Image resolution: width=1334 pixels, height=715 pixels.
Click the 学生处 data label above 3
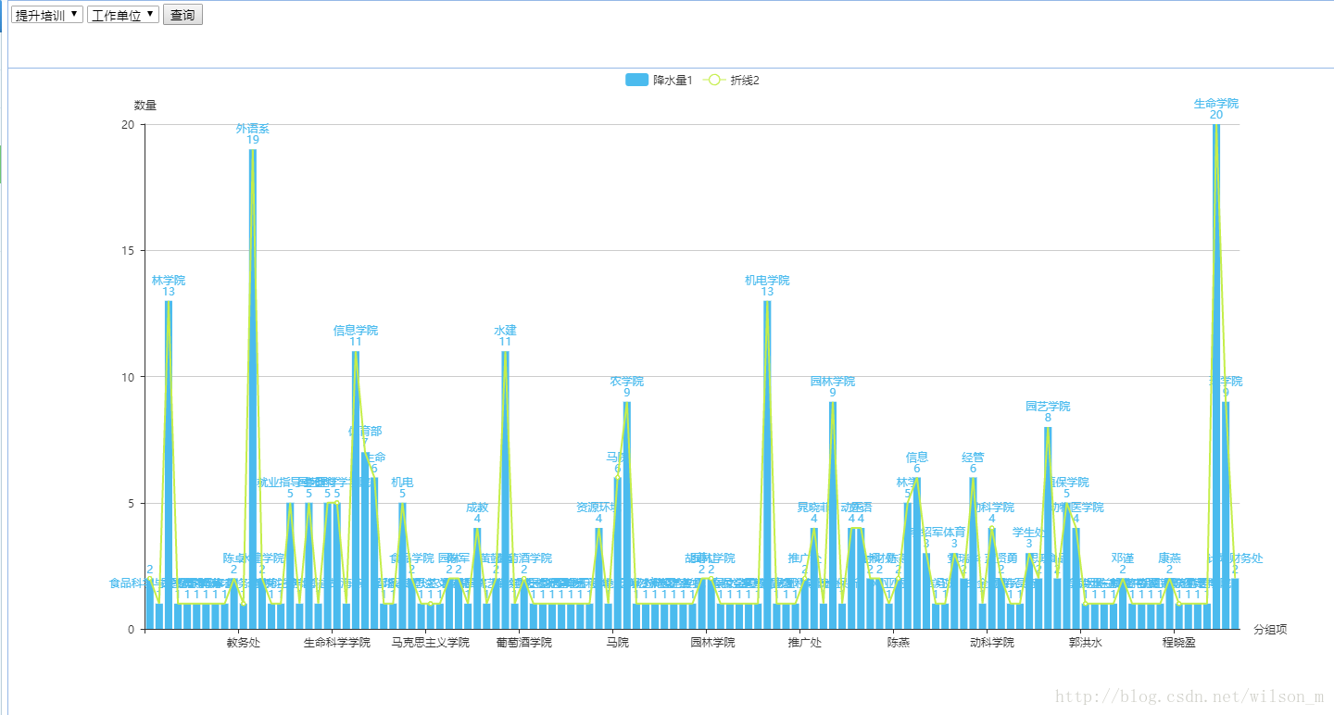click(x=1028, y=532)
